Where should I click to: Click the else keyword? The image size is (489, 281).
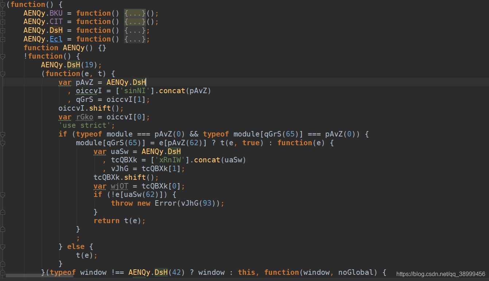(76, 246)
